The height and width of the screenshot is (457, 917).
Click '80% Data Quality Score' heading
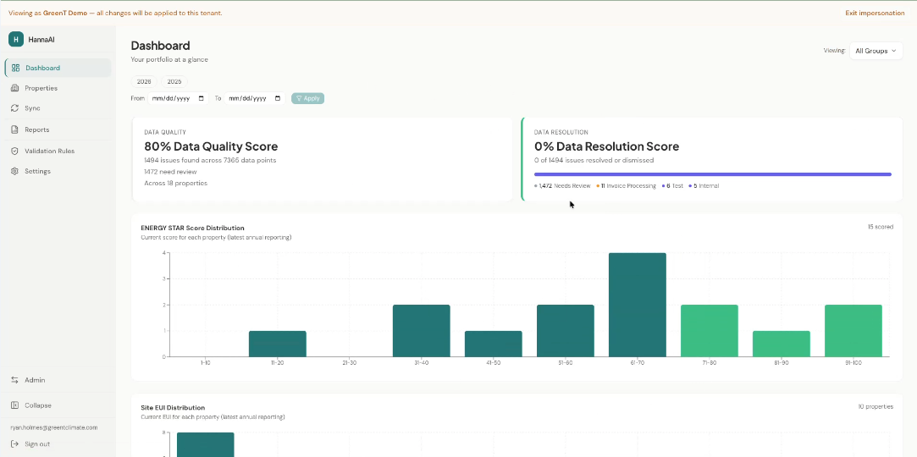coord(211,146)
